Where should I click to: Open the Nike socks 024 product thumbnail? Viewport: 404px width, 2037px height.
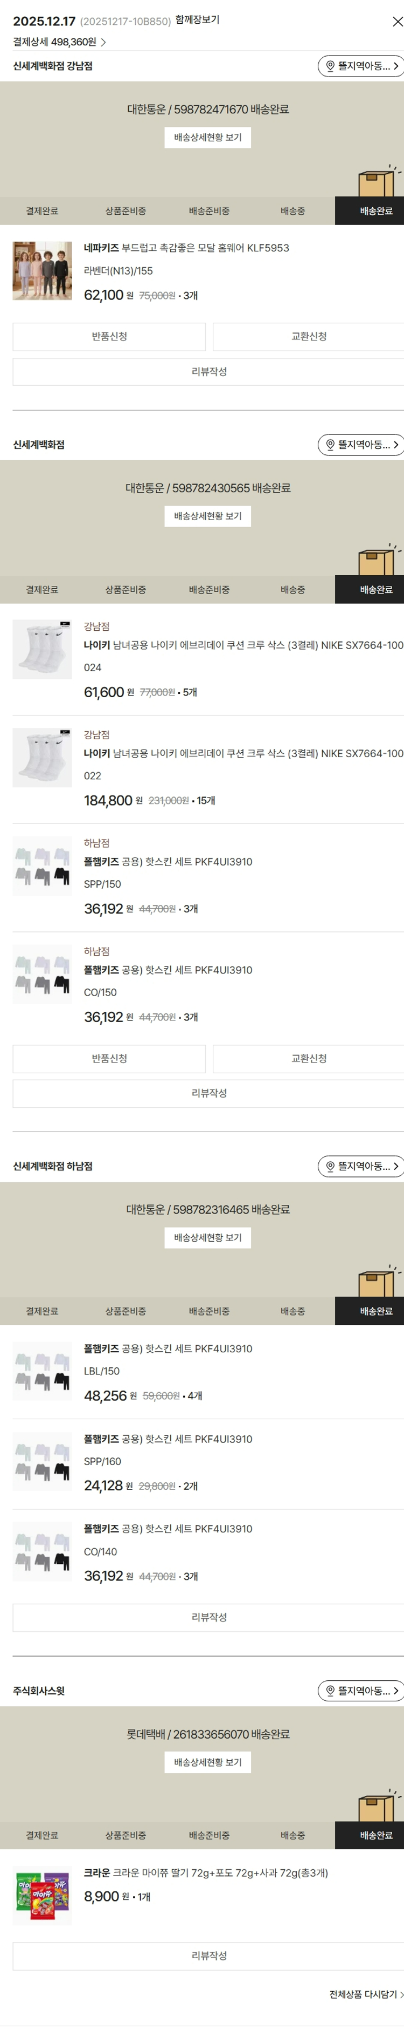tap(43, 649)
